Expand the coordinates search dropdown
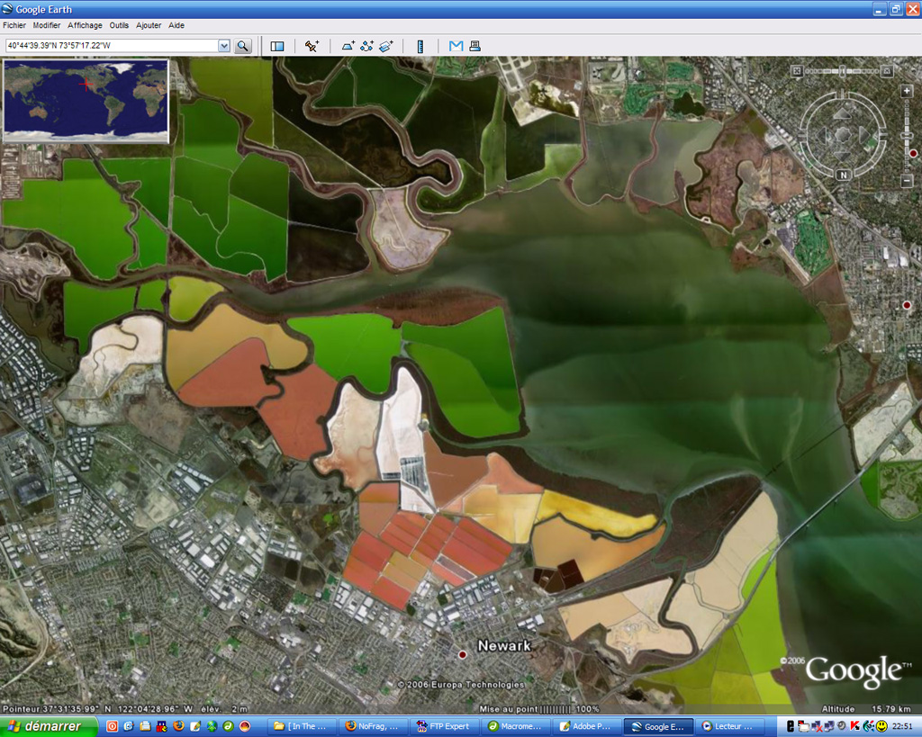 coord(224,46)
